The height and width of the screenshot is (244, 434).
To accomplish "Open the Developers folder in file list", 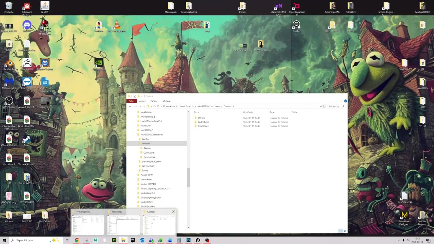I will click(204, 126).
